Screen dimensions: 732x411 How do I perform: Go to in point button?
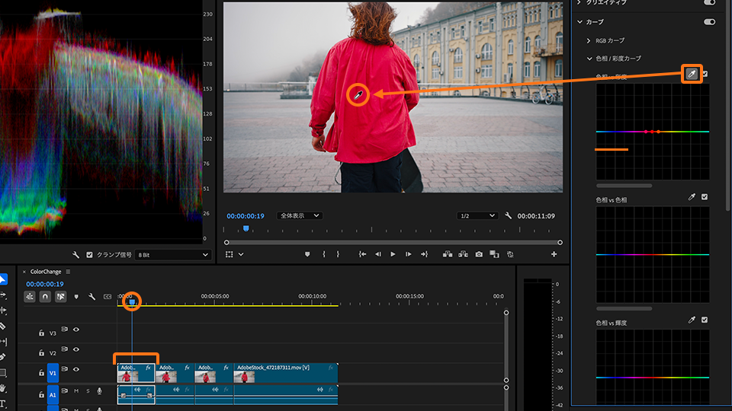362,254
